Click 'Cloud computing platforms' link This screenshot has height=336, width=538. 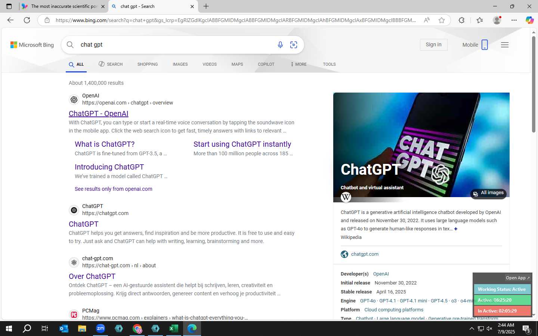tap(394, 310)
